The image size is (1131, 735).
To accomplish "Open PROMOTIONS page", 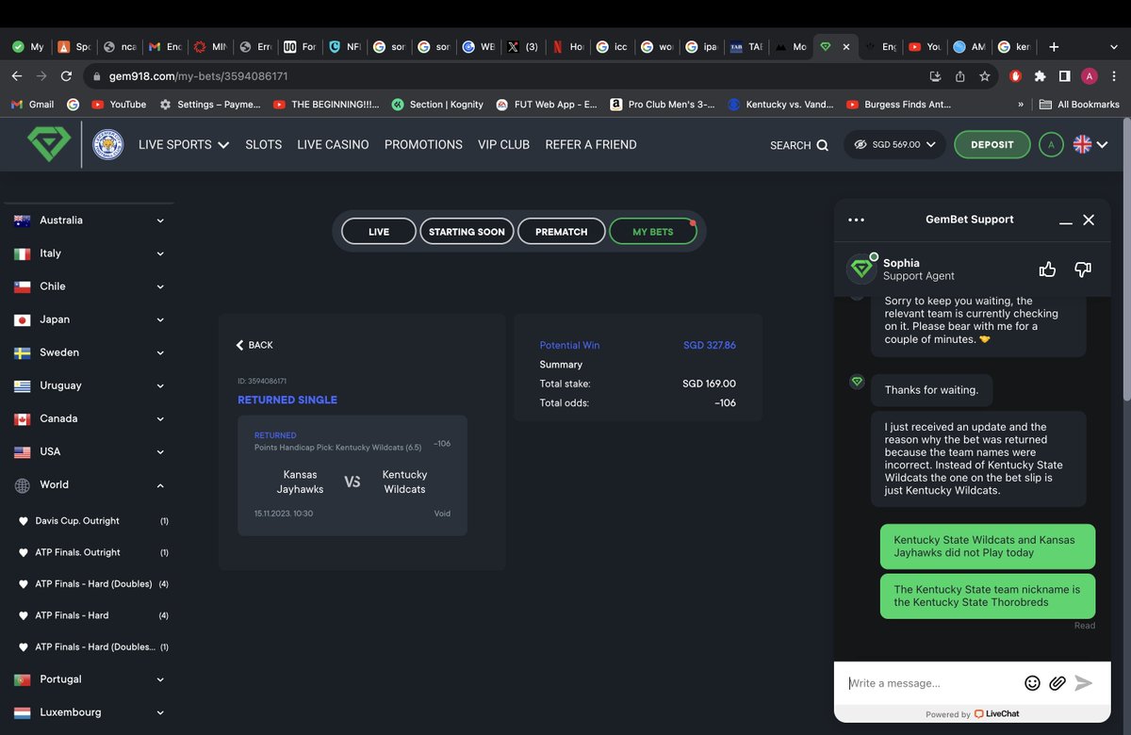I will pos(423,145).
